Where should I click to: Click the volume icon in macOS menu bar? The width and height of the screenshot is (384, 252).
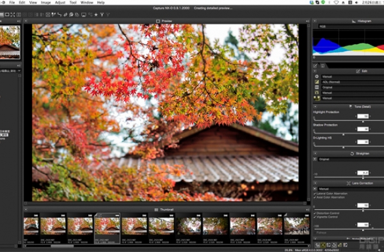[x=357, y=3]
